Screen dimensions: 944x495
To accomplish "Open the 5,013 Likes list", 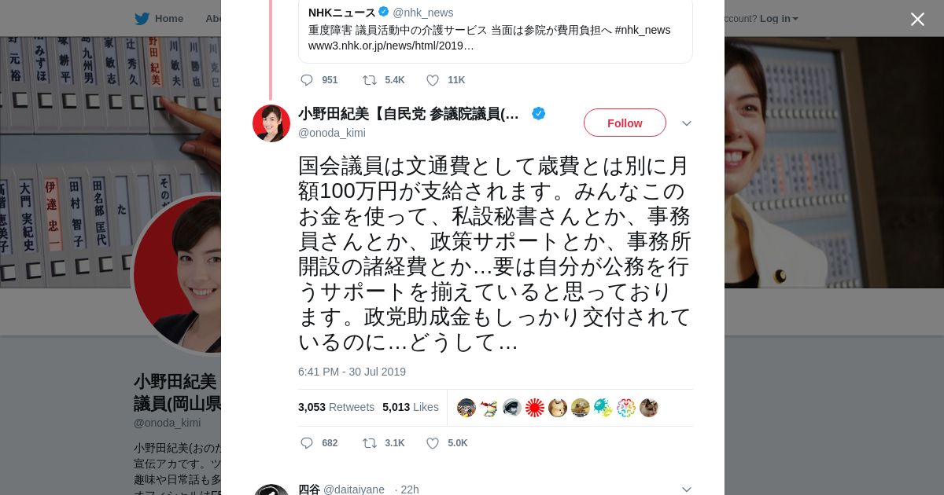I will [410, 407].
